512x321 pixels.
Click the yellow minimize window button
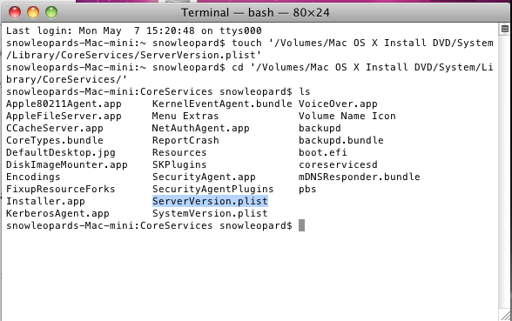click(33, 12)
